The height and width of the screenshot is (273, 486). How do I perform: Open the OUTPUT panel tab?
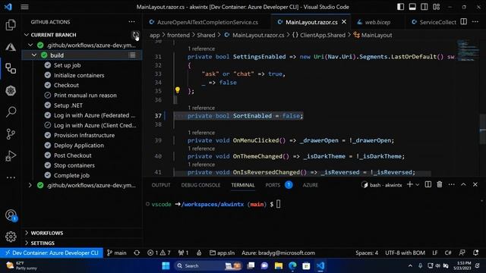point(161,185)
